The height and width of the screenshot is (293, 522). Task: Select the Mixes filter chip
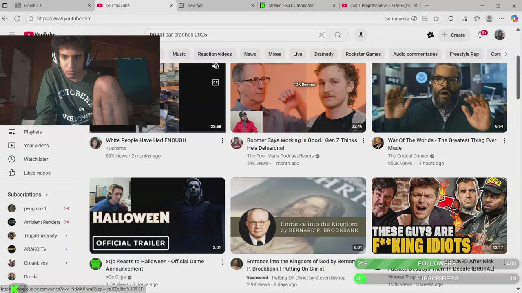pyautogui.click(x=274, y=54)
